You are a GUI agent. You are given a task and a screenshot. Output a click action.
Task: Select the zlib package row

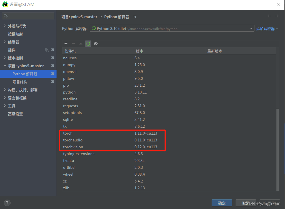coord(169,188)
